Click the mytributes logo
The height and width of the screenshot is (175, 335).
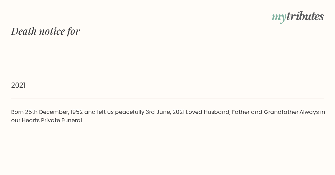(x=298, y=17)
